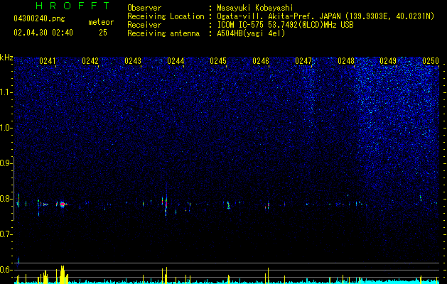Click the 0249 time marker

click(388, 61)
